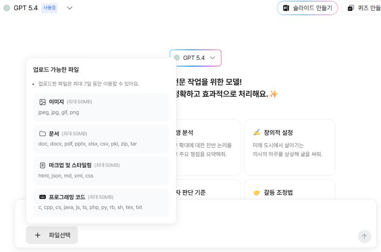Image resolution: width=381 pixels, height=252 pixels.
Task: Click the sparkle emoji after 처리해요
Action: [274, 94]
